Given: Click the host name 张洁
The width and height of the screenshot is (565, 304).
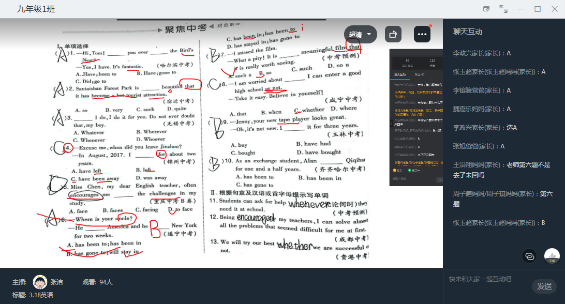Looking at the screenshot, I should 57,282.
